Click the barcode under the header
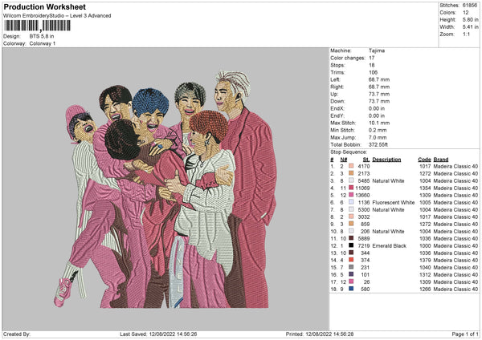Viewport: 482px width, 340px height. 37,26
